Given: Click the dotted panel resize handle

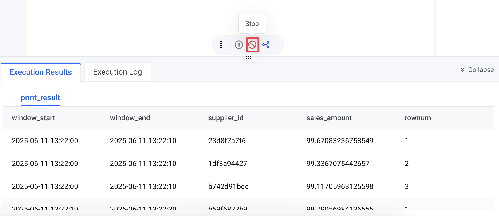Looking at the screenshot, I should (248, 58).
